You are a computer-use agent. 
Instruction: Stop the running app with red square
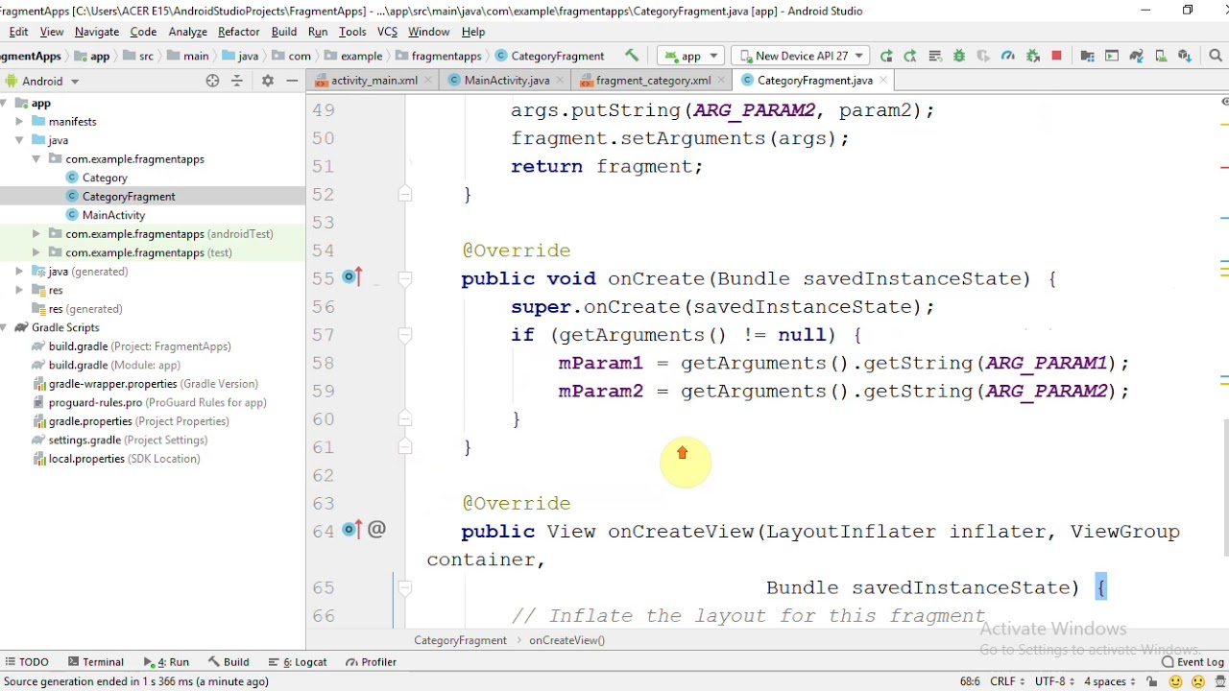click(x=1056, y=56)
